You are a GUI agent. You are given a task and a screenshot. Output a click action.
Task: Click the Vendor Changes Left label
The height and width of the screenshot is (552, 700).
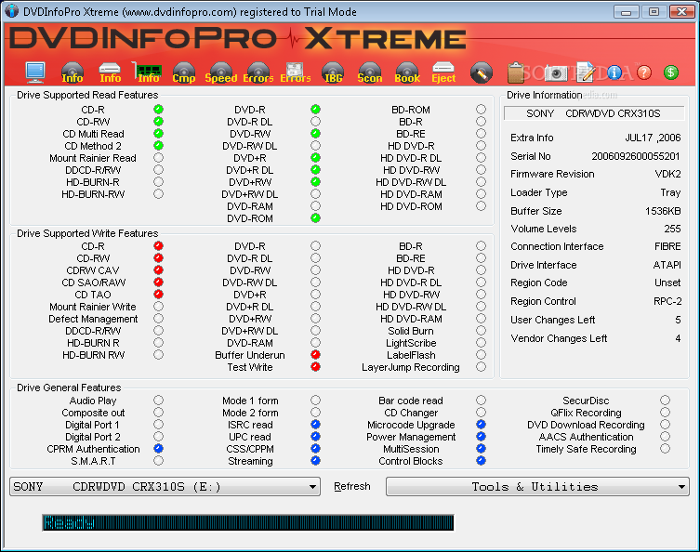[559, 338]
